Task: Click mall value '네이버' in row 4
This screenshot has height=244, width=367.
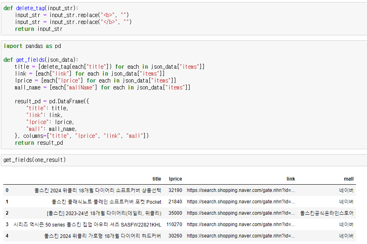Action: 346,236
